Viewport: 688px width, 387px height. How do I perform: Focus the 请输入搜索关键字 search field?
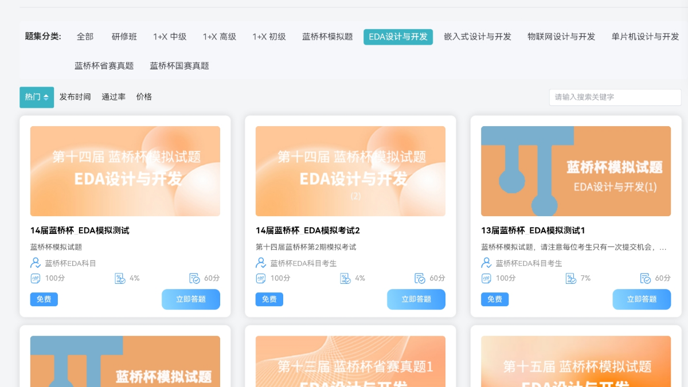(615, 97)
